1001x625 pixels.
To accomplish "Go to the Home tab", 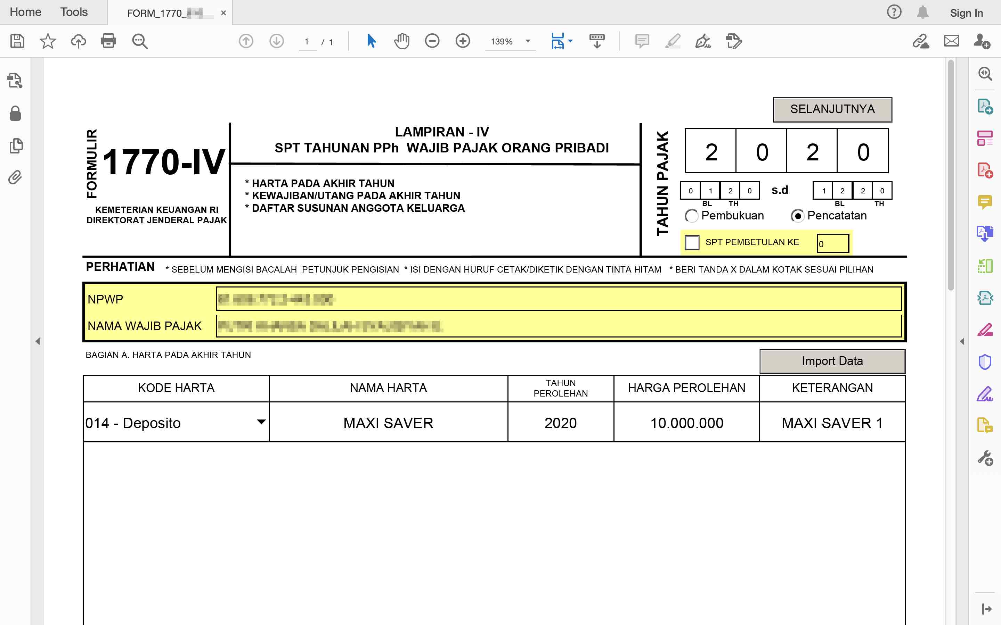I will click(x=25, y=12).
